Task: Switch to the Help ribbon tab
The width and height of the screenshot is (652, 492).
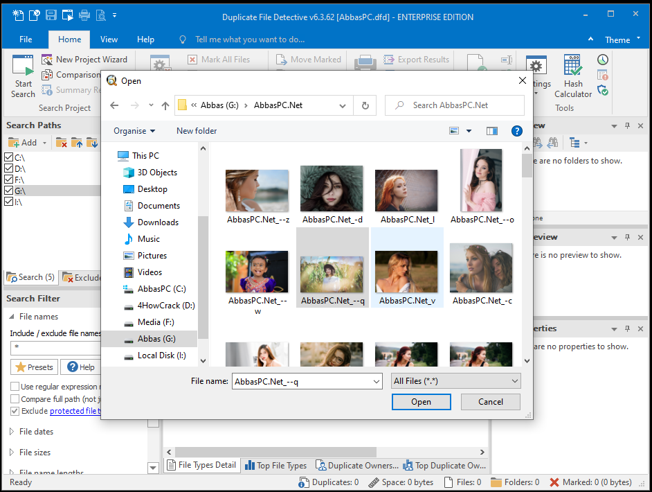Action: pyautogui.click(x=145, y=39)
